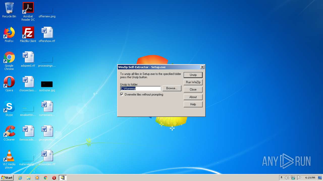Launch Opera from the taskbar
The image size is (323, 181).
click(x=54, y=178)
